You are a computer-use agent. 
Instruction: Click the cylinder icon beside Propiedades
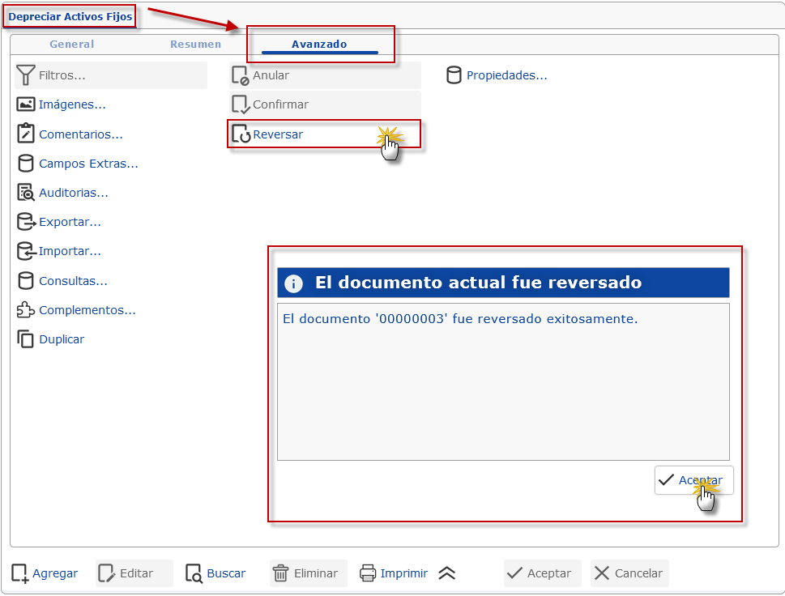[x=454, y=75]
